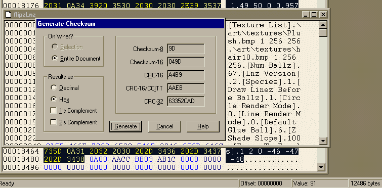Click 'sh.bmp 1 256 256' text line

click(x=264, y=41)
